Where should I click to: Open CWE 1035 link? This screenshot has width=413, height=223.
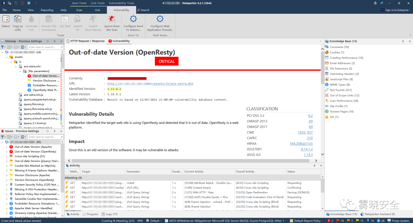tap(301, 132)
